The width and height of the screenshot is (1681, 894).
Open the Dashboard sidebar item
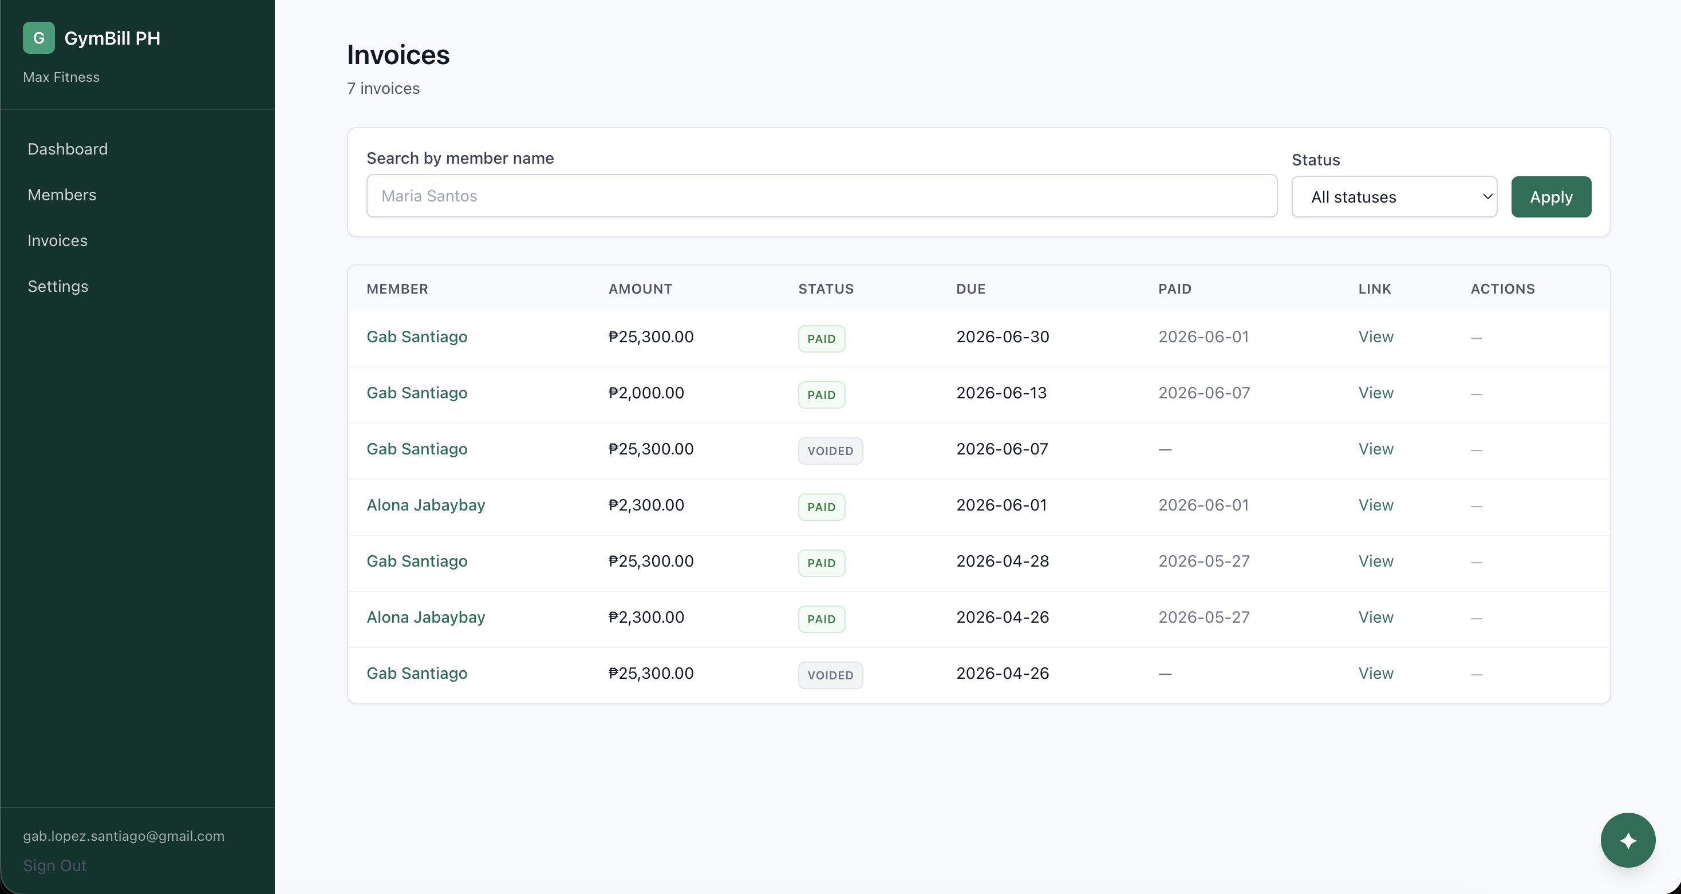(68, 149)
